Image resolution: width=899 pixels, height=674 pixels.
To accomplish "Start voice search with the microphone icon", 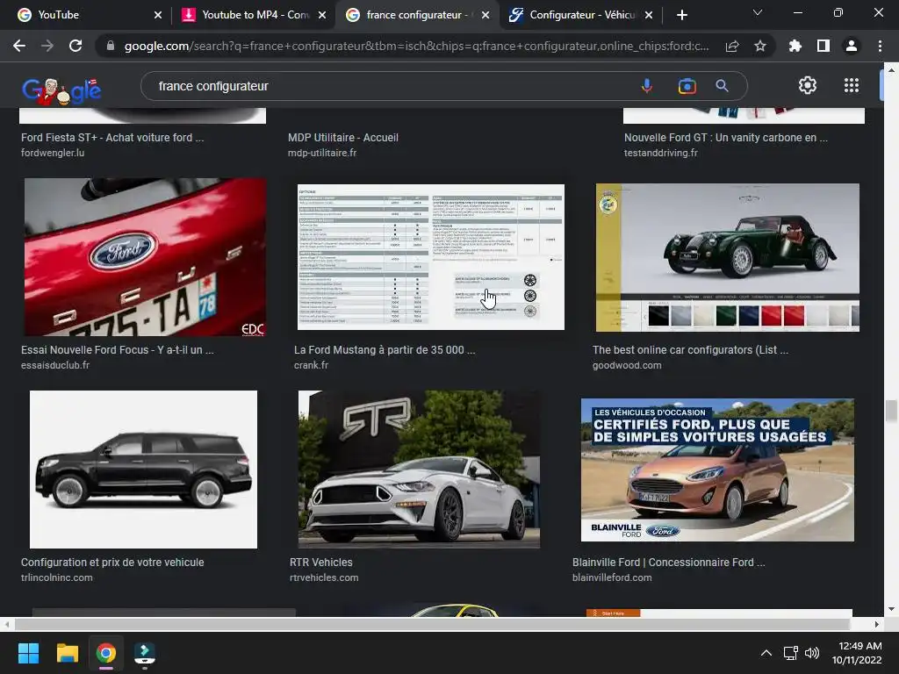I will (647, 86).
